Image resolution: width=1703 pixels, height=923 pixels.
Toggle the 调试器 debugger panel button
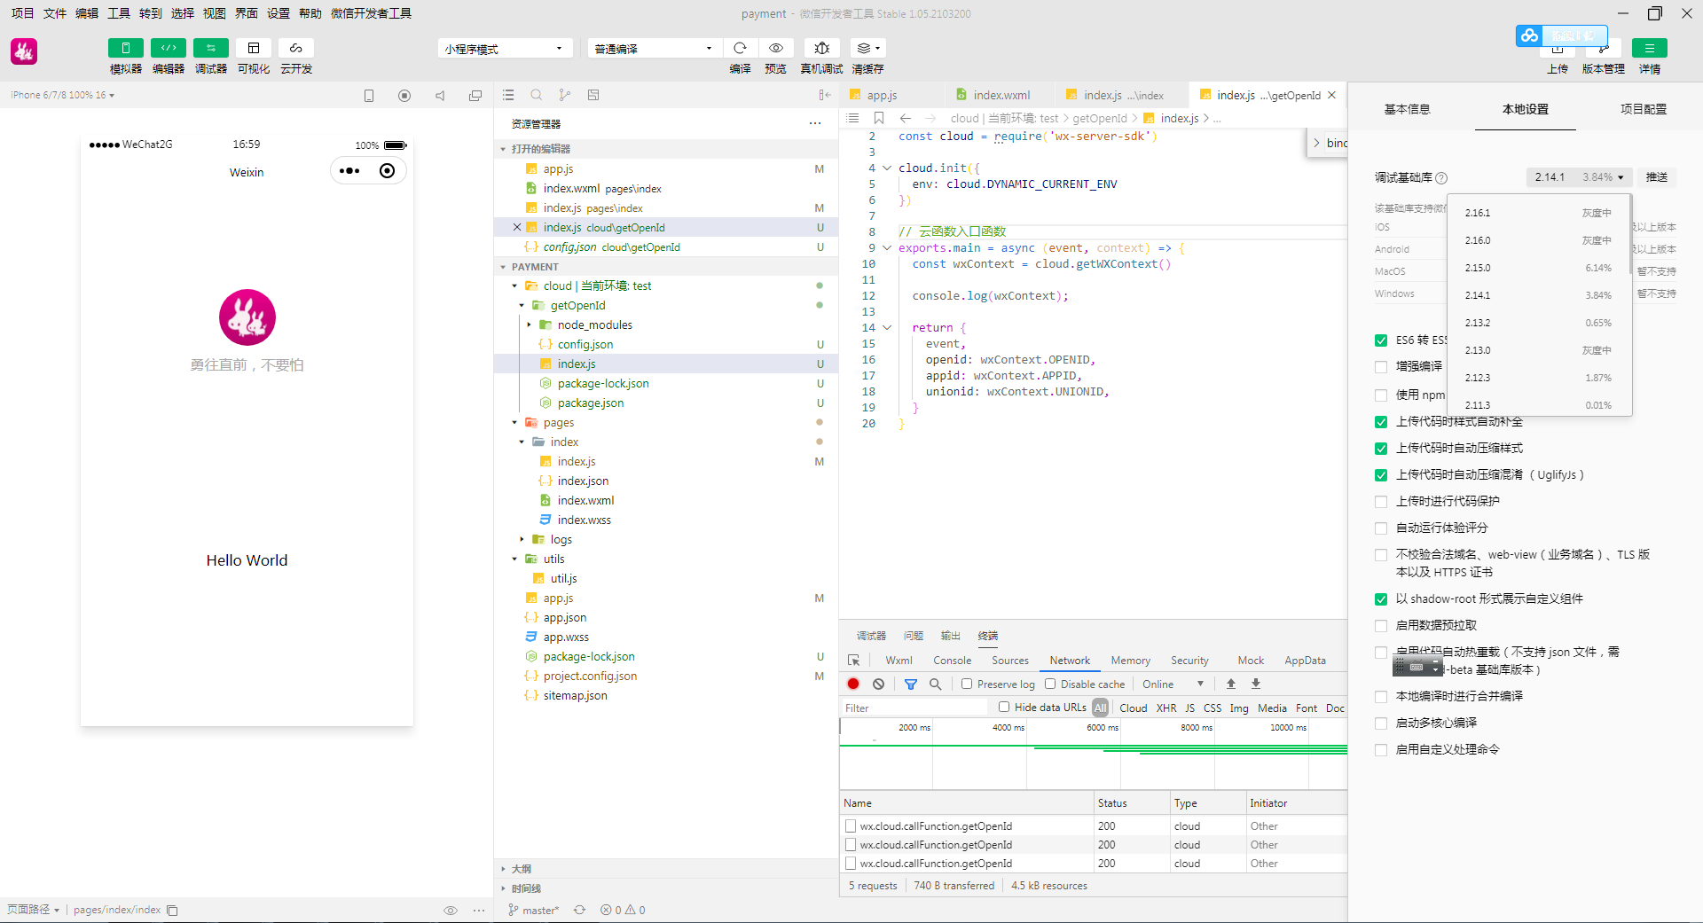tap(210, 48)
